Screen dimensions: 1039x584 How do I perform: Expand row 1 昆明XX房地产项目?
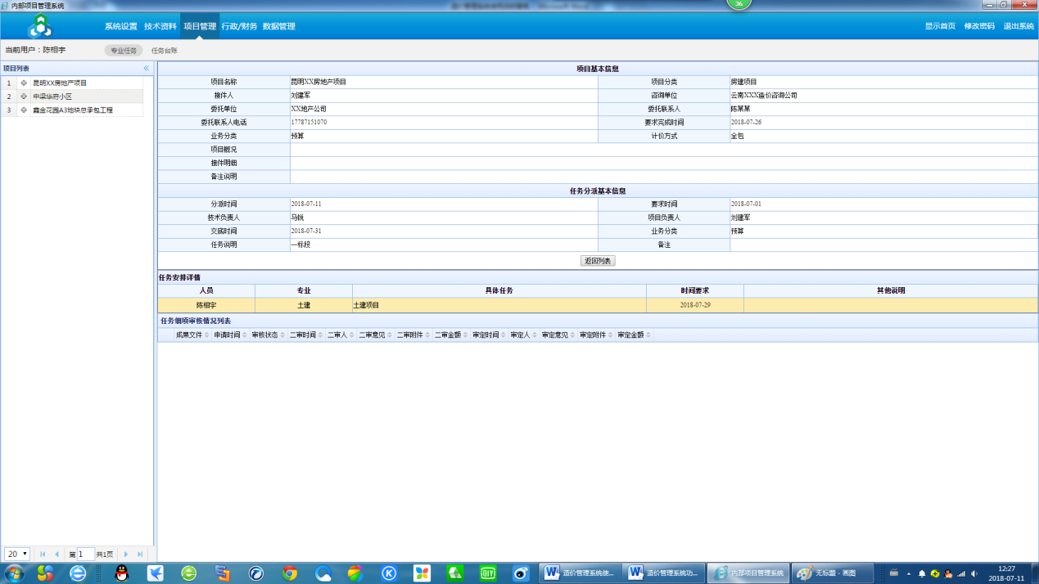[x=24, y=83]
